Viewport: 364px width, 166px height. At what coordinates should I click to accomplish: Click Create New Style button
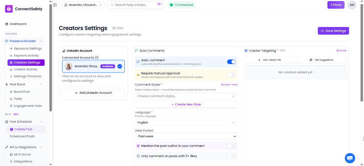tap(186, 104)
